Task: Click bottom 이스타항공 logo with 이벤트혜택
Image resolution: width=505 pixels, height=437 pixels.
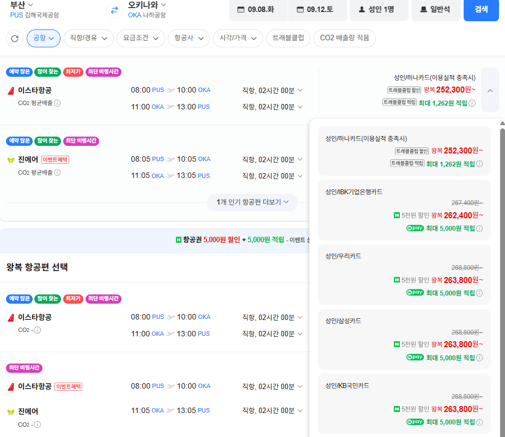Action: click(x=11, y=387)
